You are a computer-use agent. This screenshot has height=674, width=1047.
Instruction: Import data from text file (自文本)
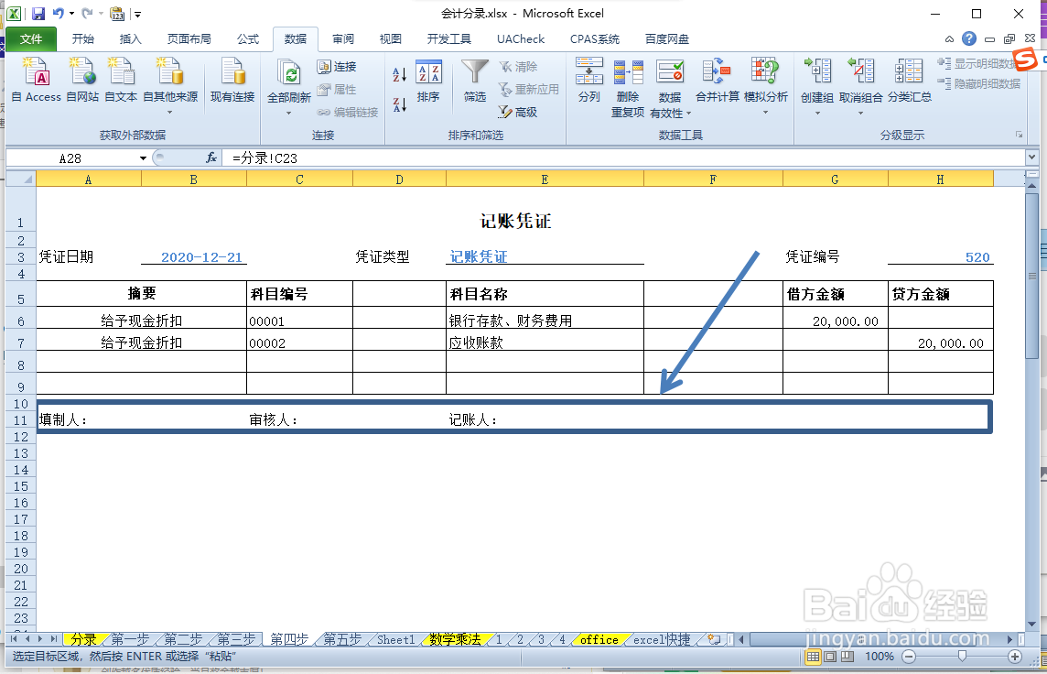[121, 81]
